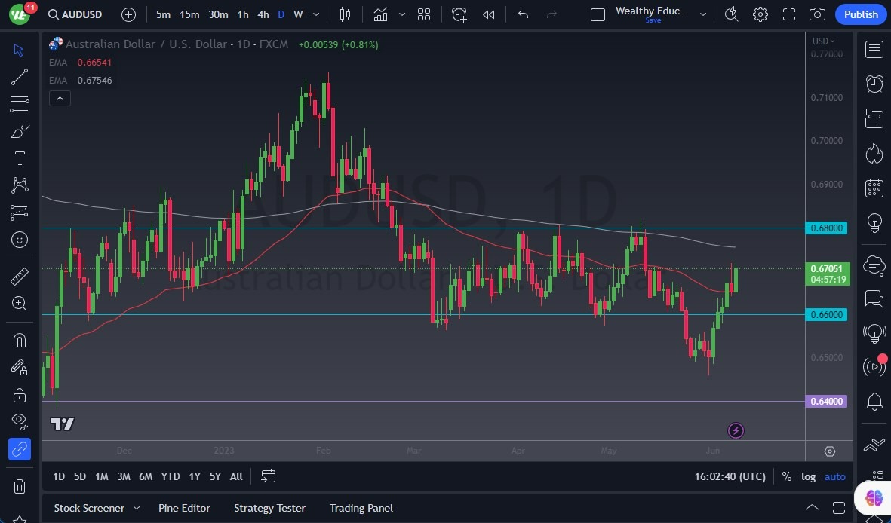Open the Strategy Tester panel
Screen dimensions: 891x523
tap(269, 508)
